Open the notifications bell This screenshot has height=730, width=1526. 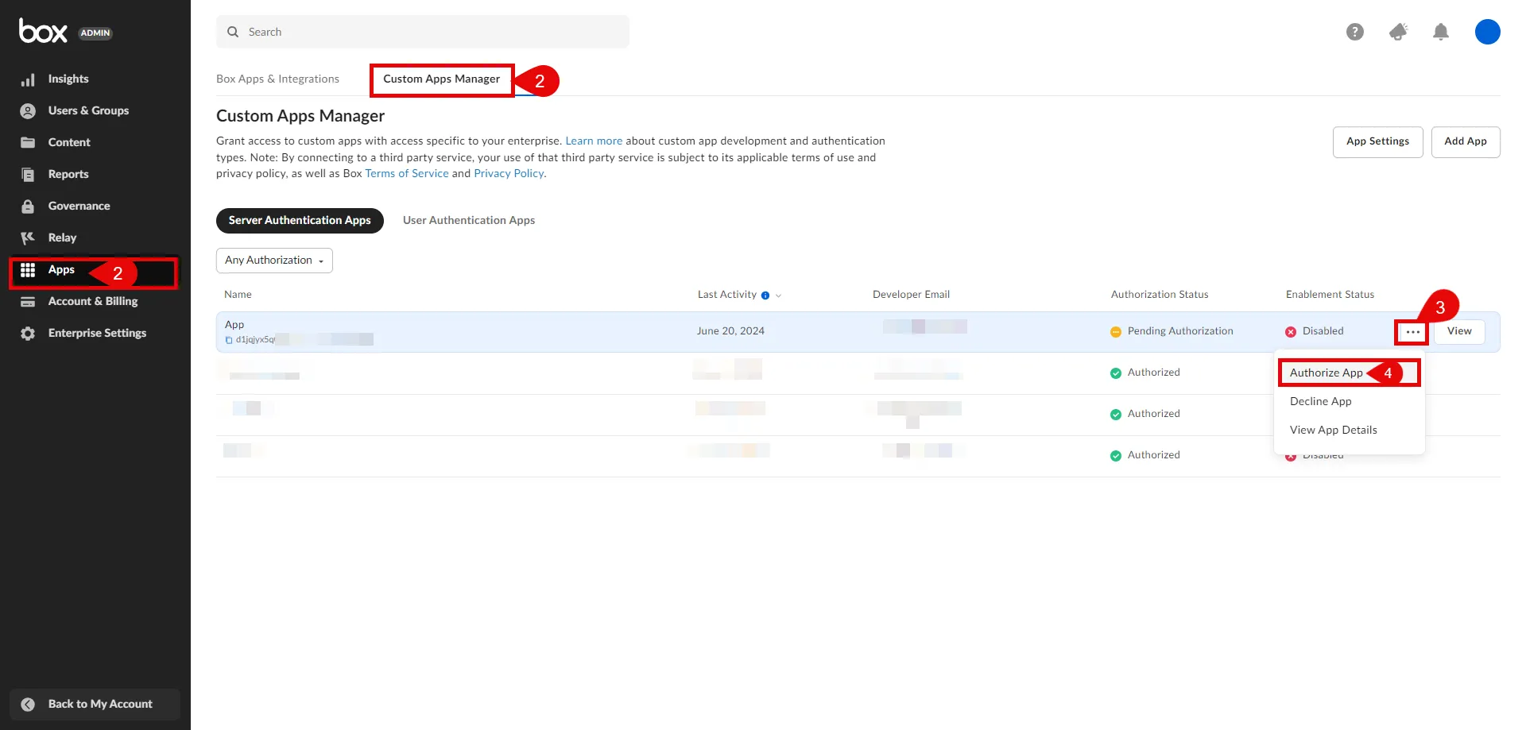[x=1441, y=32]
